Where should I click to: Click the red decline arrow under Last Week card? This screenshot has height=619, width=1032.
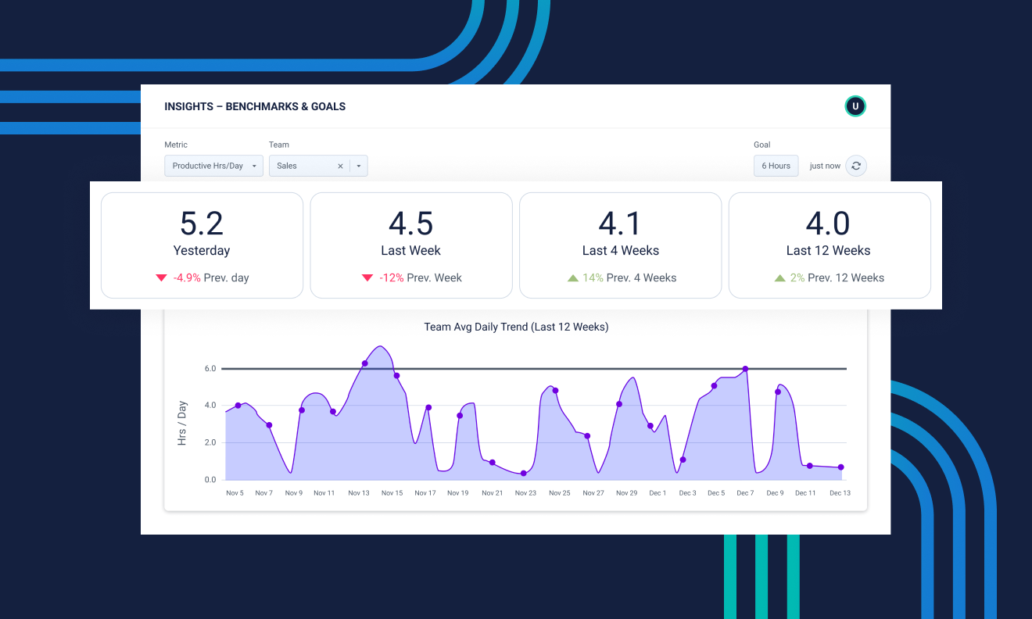point(366,277)
